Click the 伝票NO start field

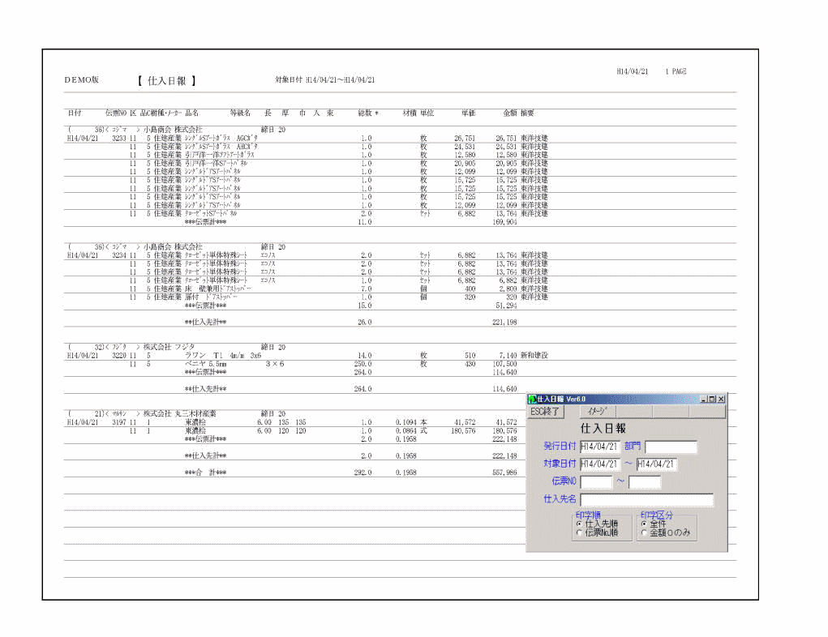click(595, 482)
